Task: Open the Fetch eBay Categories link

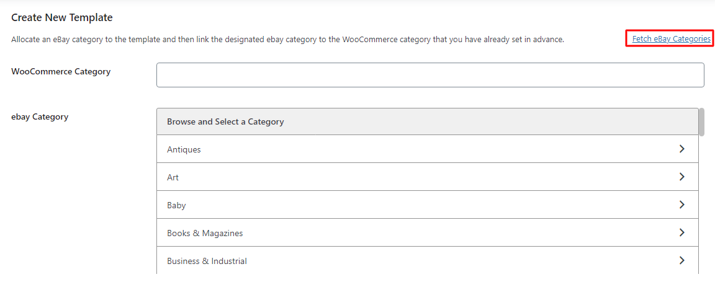Action: pos(671,38)
